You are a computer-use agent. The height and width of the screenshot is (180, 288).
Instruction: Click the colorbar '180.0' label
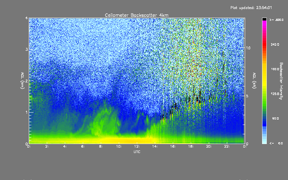tap(275, 69)
